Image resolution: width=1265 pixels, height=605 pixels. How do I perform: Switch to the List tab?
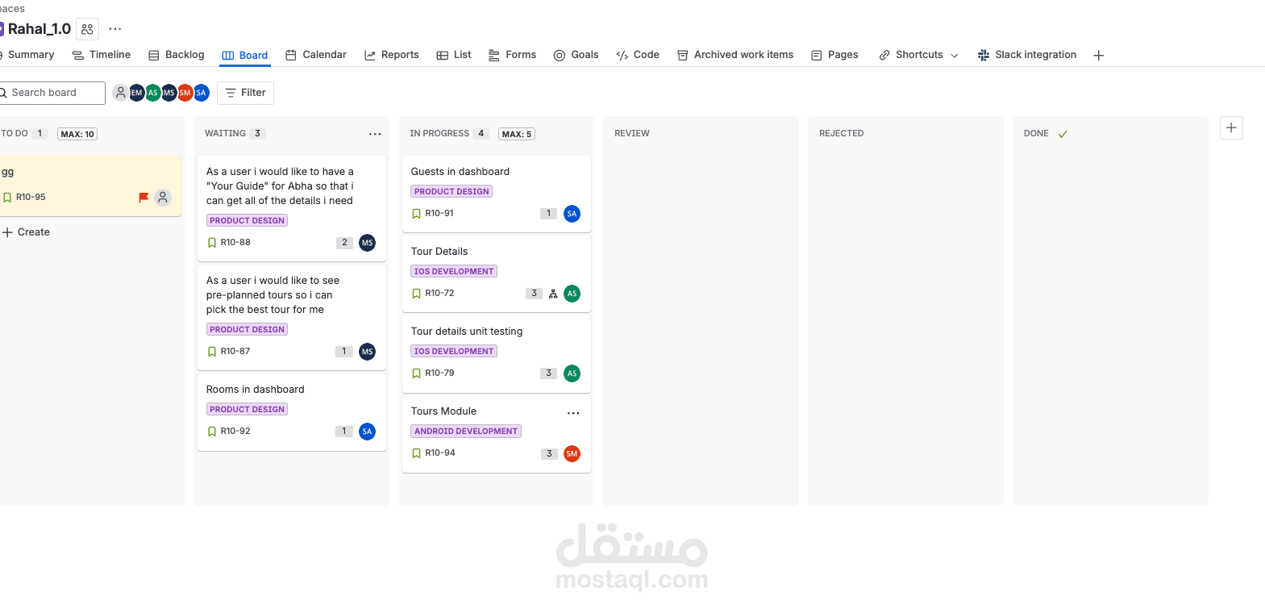(x=454, y=55)
